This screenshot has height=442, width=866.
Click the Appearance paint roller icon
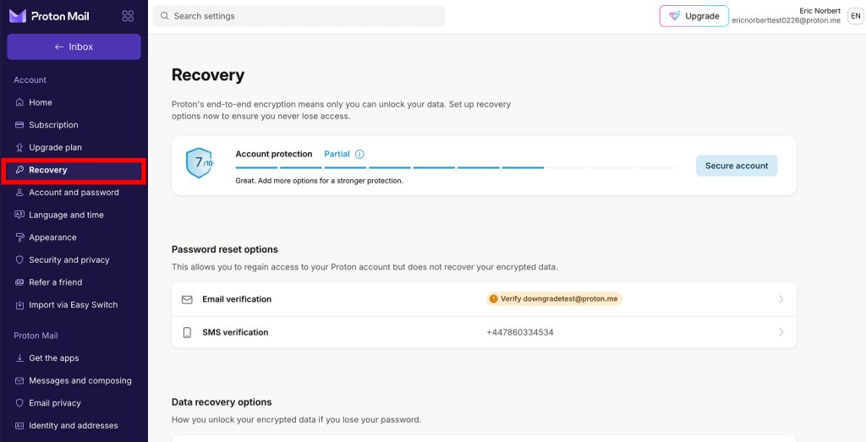[19, 237]
